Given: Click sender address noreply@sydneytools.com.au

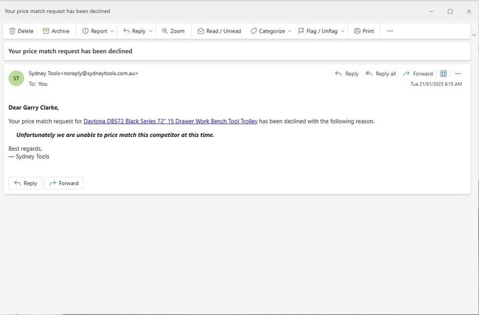Looking at the screenshot, I should [99, 73].
